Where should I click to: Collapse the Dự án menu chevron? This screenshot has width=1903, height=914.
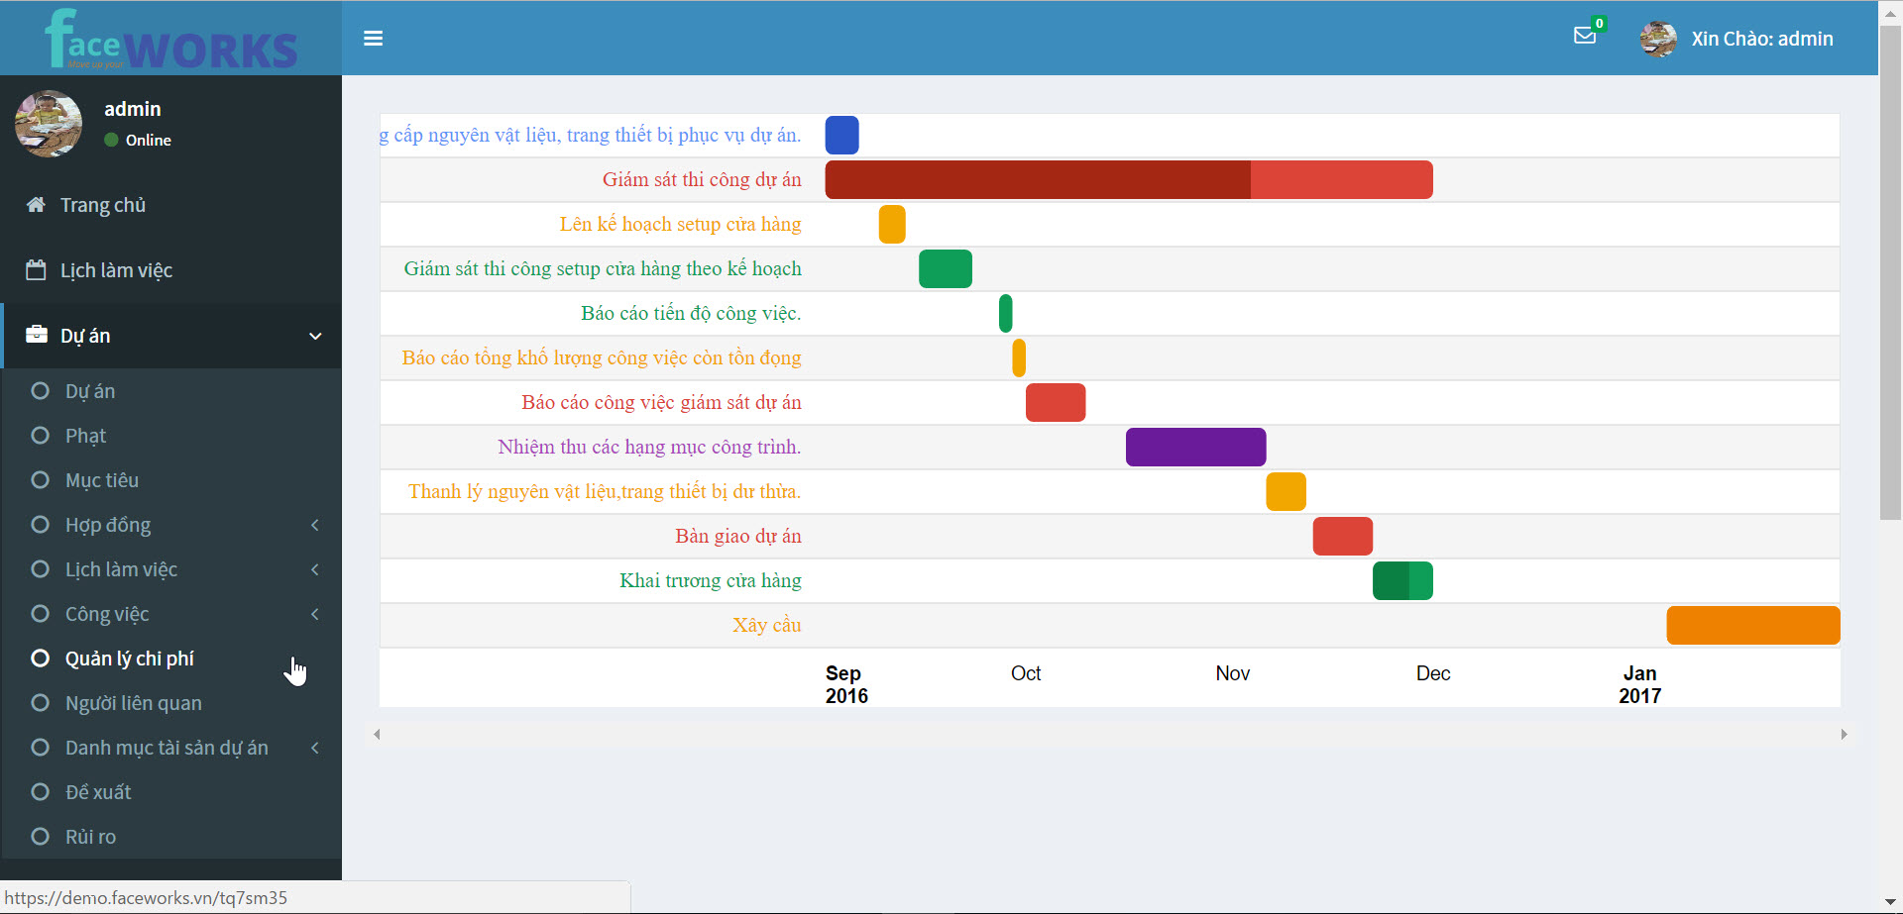click(315, 336)
